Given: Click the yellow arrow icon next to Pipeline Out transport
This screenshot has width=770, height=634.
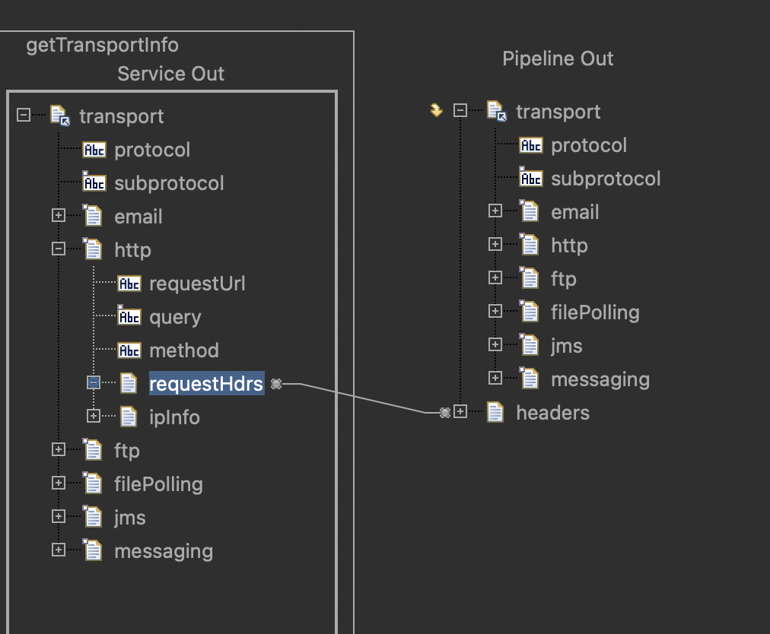Looking at the screenshot, I should click(x=436, y=111).
